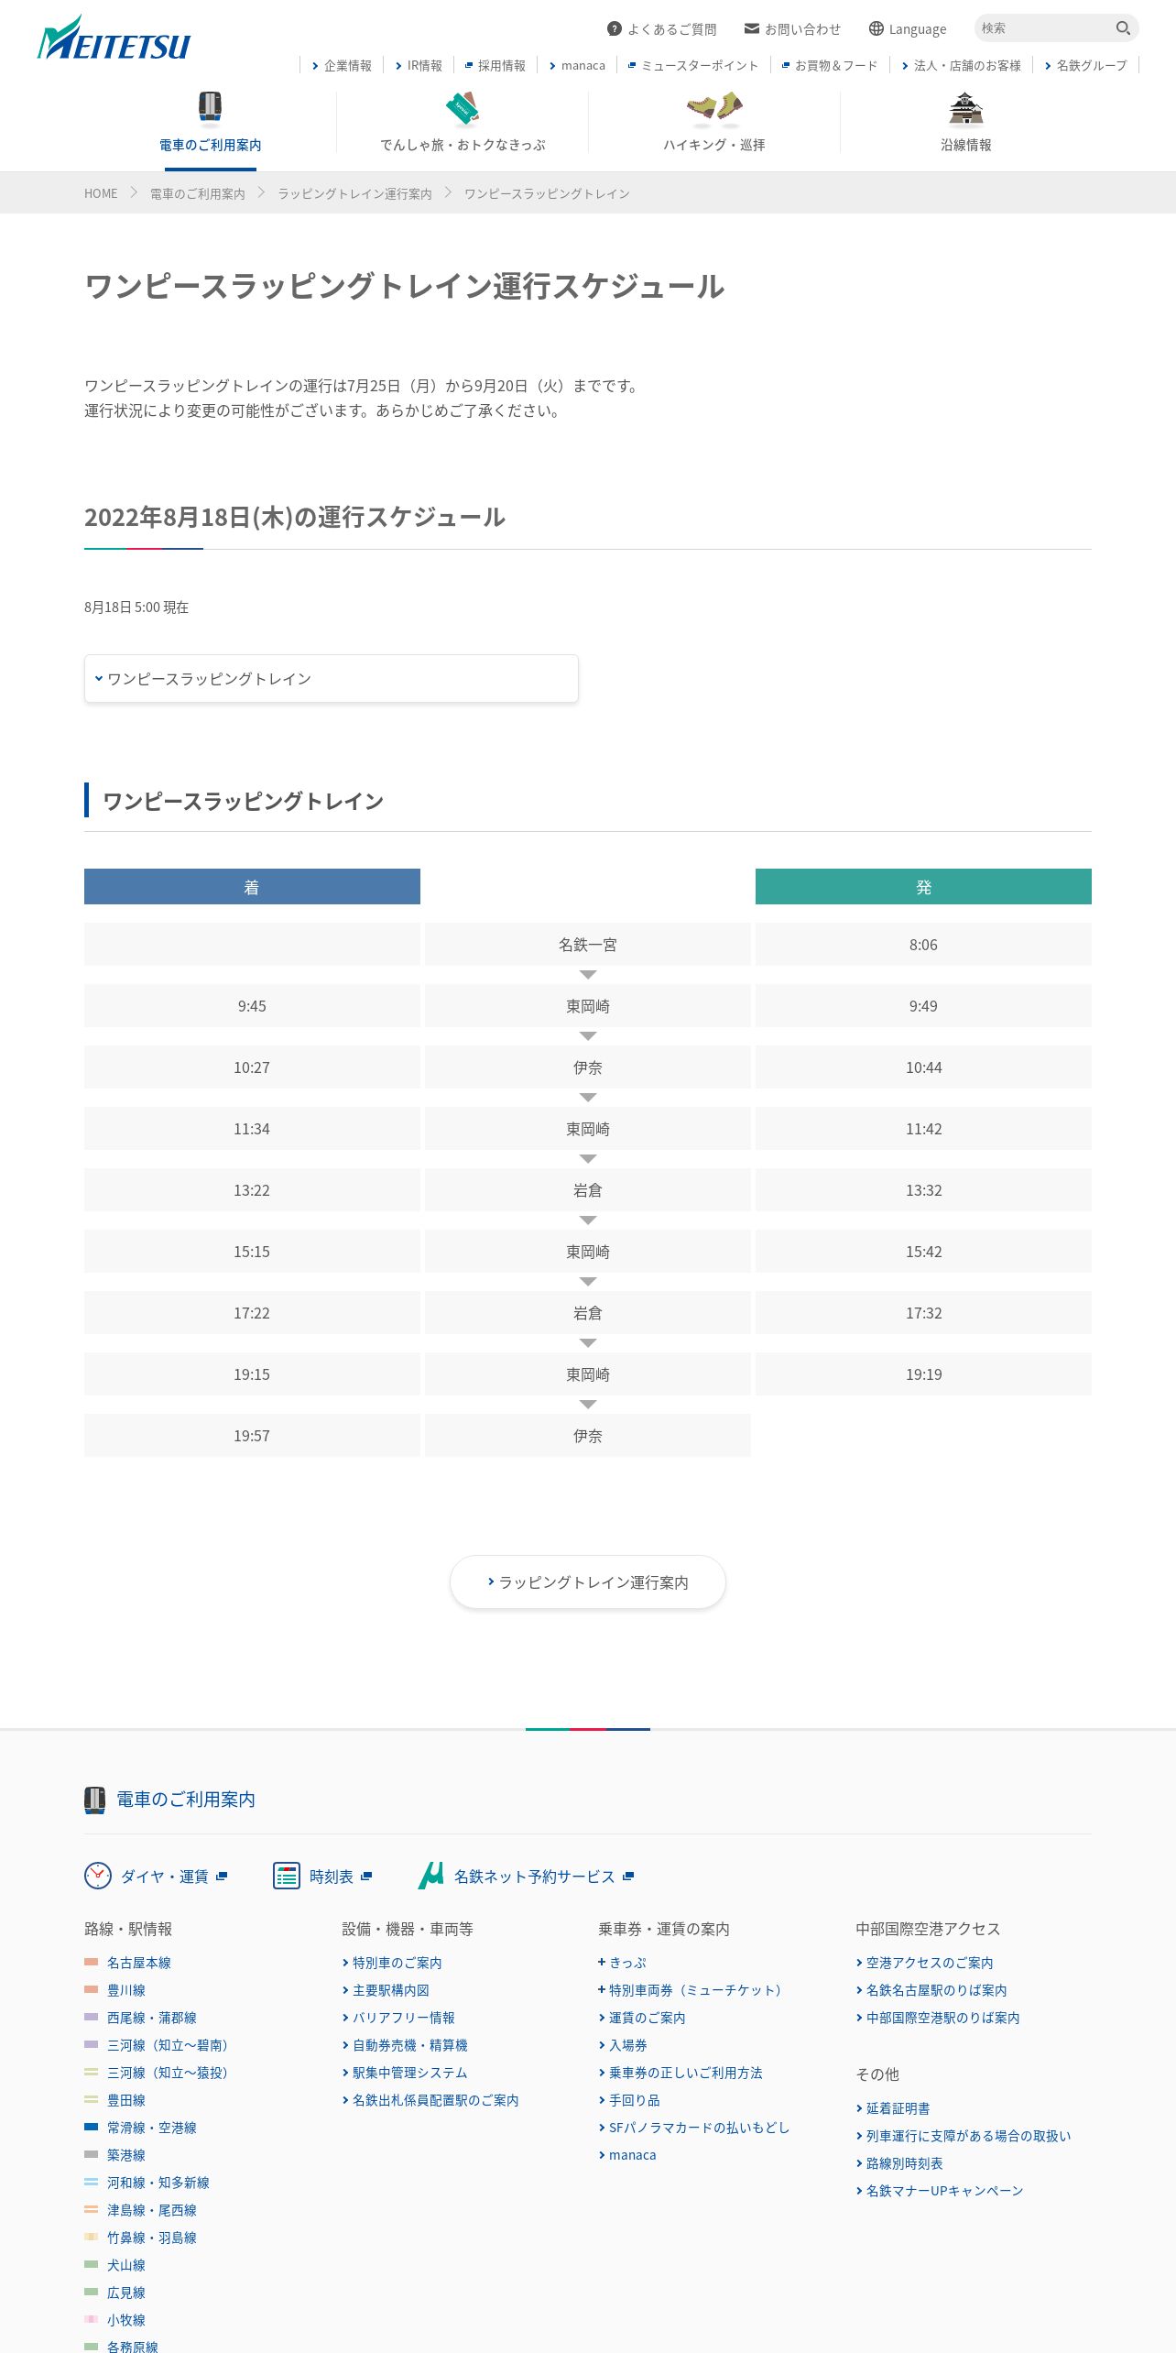The image size is (1176, 2353).
Task: Click the timetable icon 時刻表
Action: point(322,1877)
